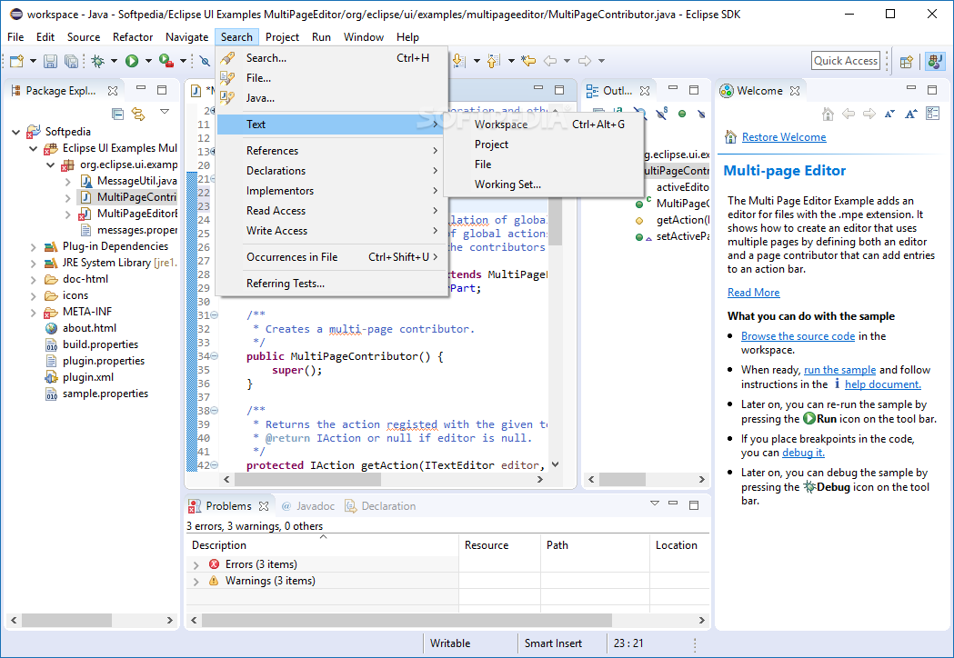Click the debug it link

[803, 453]
